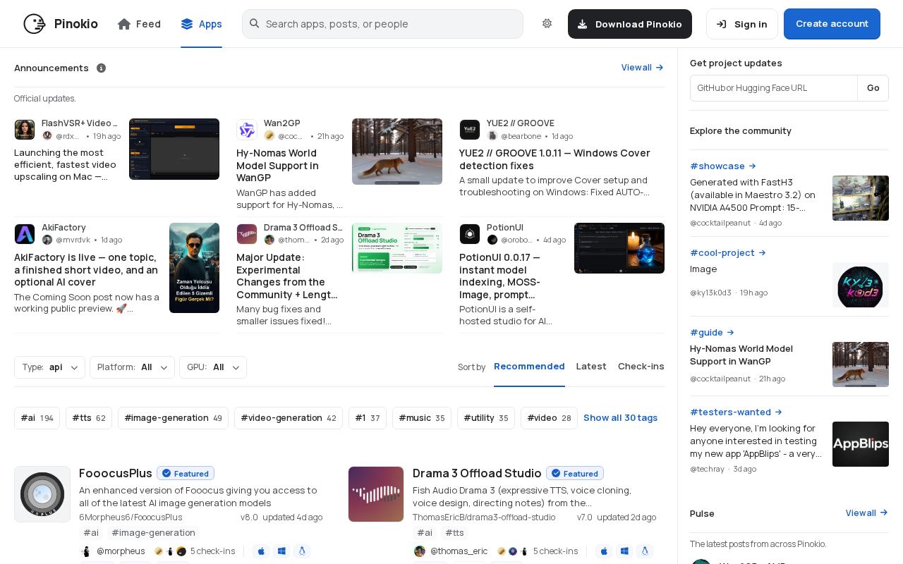Filter by #video-generation tag
This screenshot has width=903, height=564.
(x=289, y=418)
